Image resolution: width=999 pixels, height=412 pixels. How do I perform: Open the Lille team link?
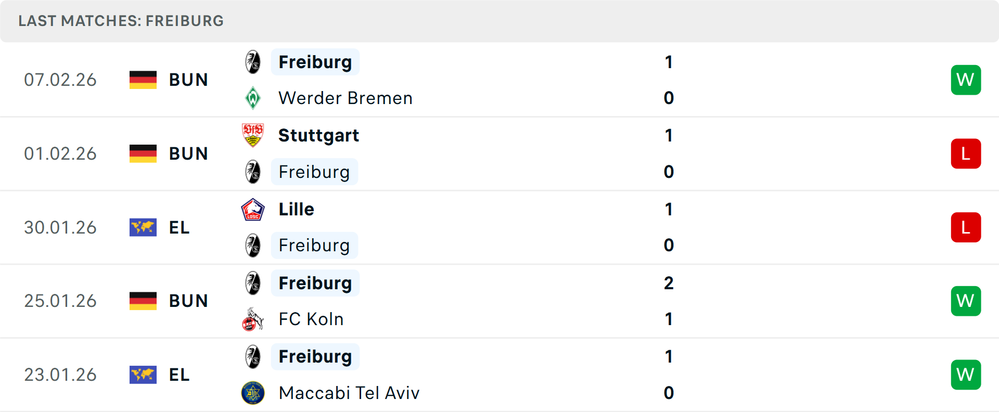296,209
